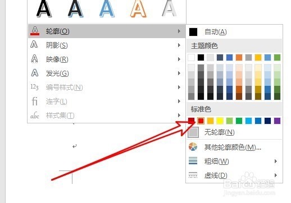Viewport: 291px width, 203px height.
Task: Pick the light blue theme color swatch
Action: coord(267,58)
